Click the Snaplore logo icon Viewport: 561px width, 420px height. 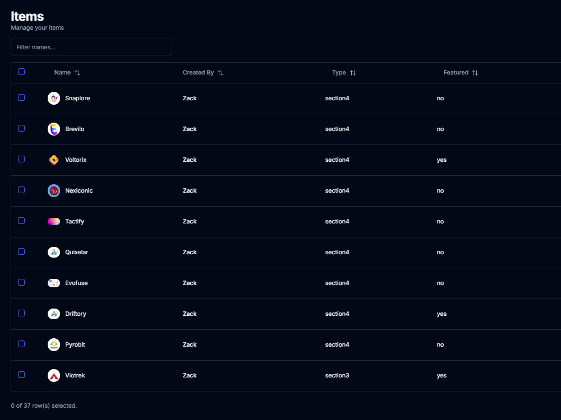tap(54, 98)
